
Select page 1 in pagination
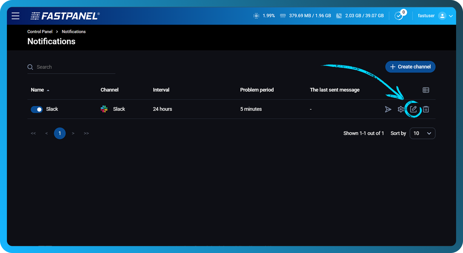60,133
